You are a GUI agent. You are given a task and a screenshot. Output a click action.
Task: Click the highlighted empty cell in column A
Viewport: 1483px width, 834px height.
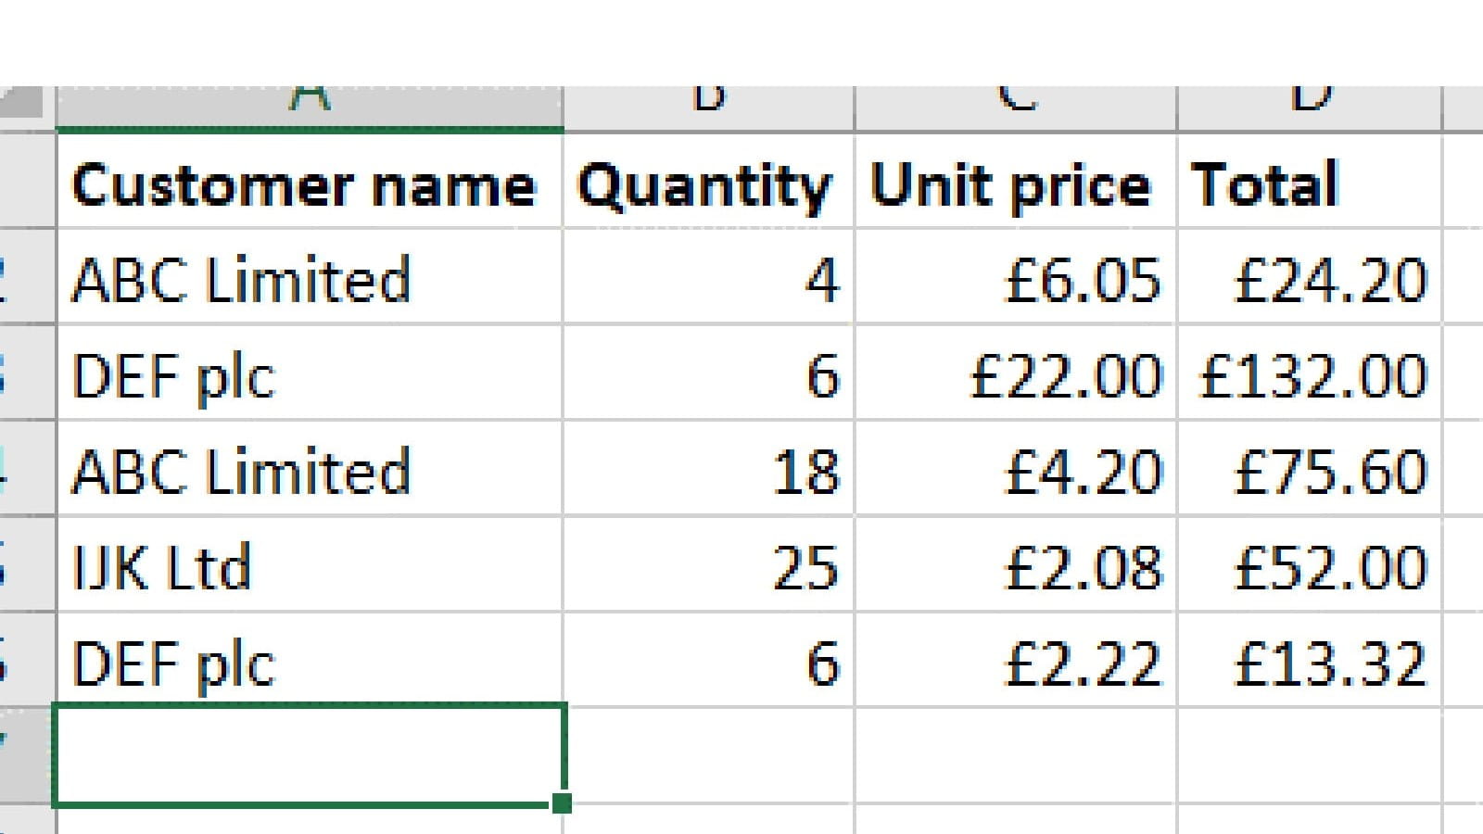click(x=310, y=754)
